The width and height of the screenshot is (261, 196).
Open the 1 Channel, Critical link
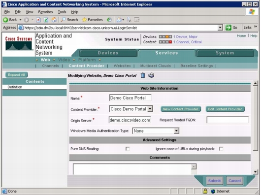187,42
